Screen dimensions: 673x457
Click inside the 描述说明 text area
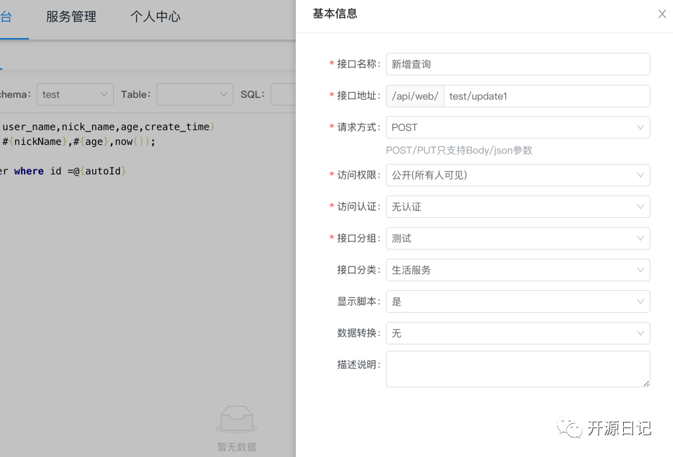coord(517,368)
